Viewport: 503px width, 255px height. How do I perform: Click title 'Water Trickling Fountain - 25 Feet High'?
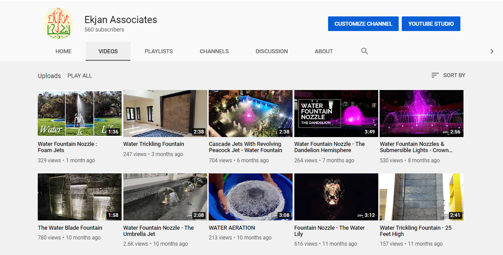(x=416, y=231)
